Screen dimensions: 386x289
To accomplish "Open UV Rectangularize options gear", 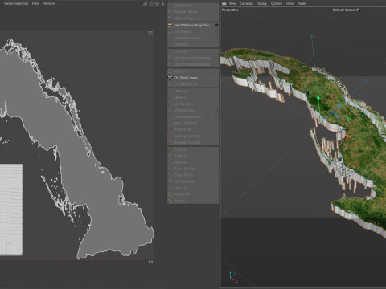I will [x=216, y=116].
